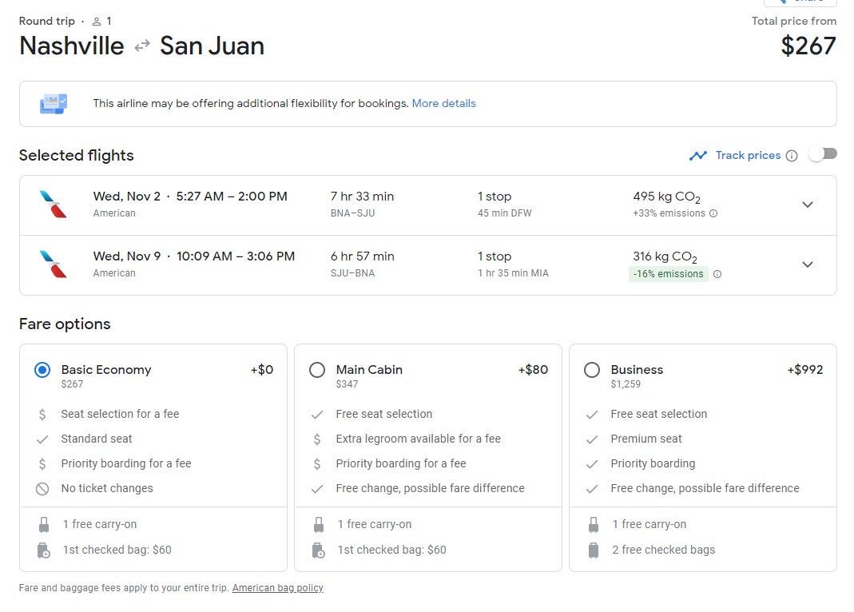Click American Airlines logo on Nov 2 flight

(x=54, y=205)
